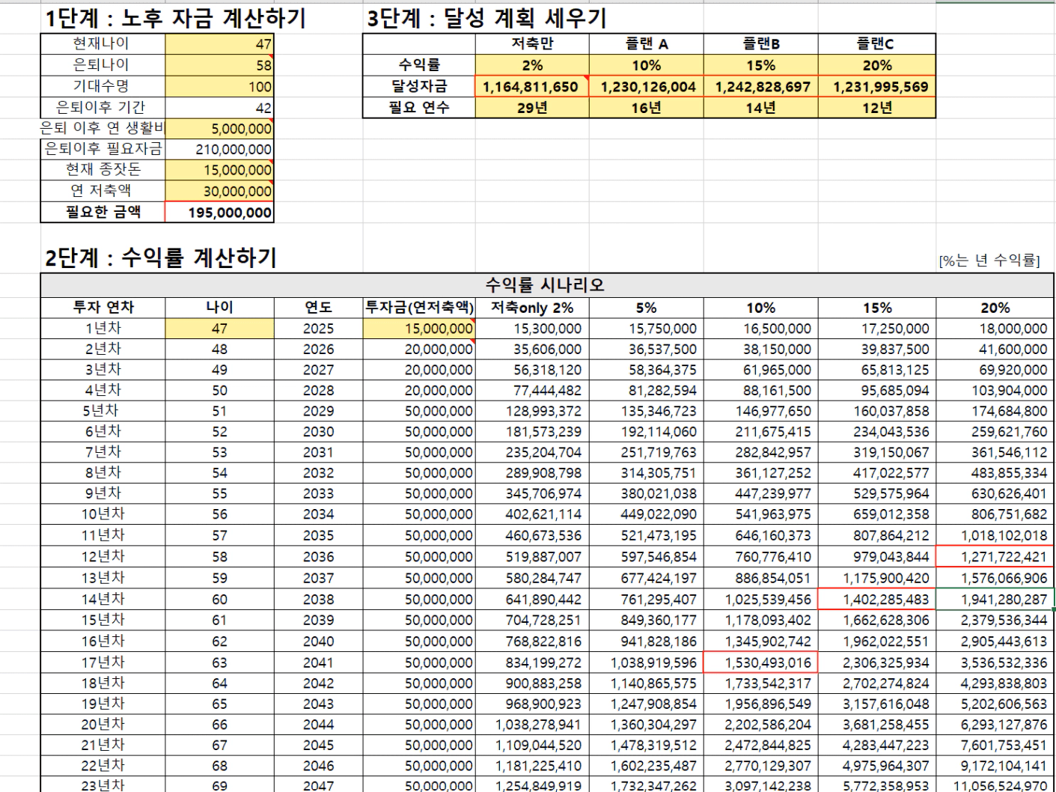The height and width of the screenshot is (792, 1056).
Task: Click the 현재 종잣돈 label cell
Action: click(x=103, y=170)
